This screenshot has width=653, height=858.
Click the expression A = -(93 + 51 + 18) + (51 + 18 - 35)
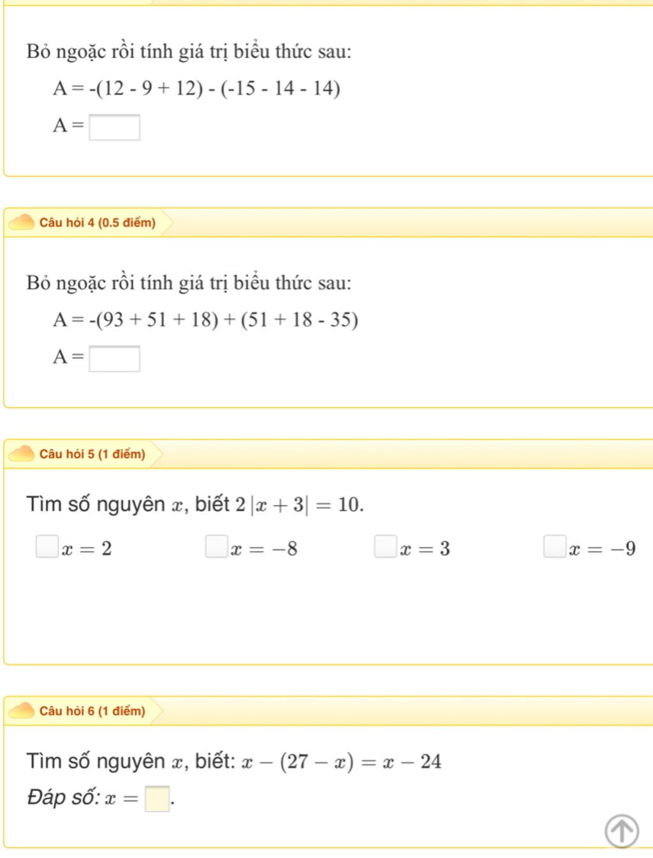click(205, 319)
